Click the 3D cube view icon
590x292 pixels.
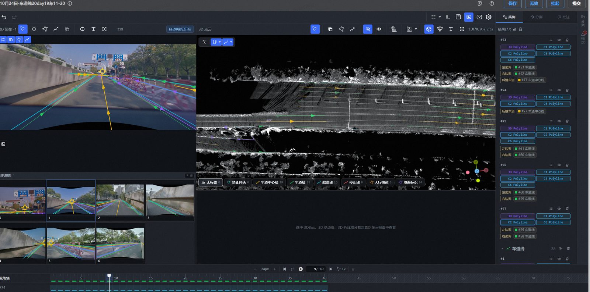(429, 29)
